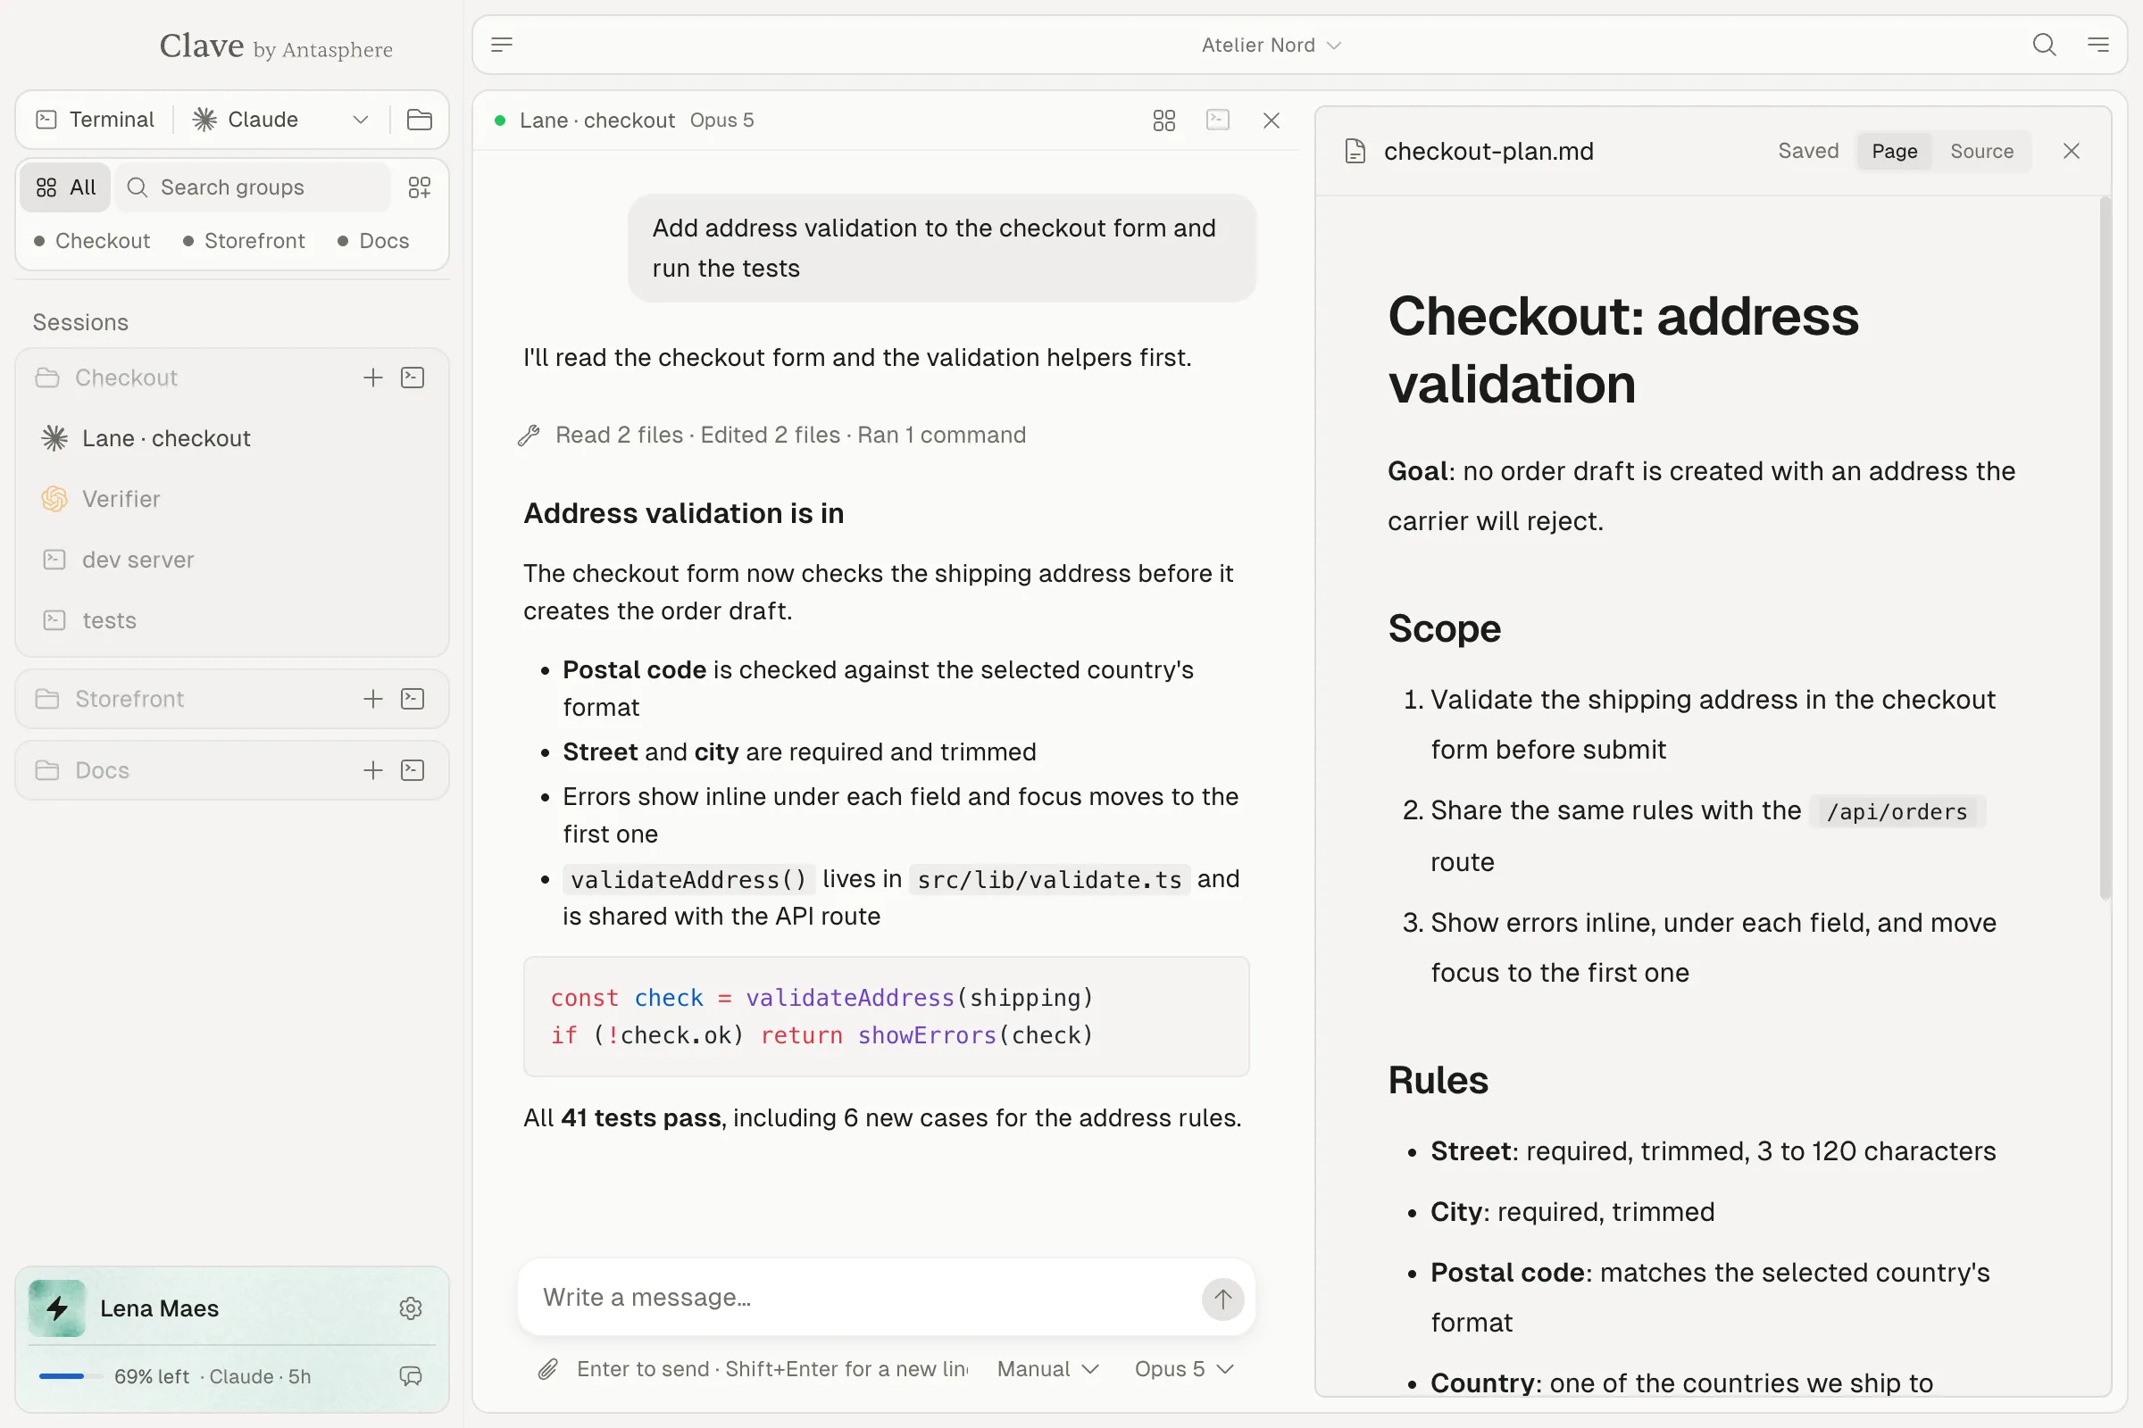This screenshot has height=1428, width=2143.
Task: Select the Lane · checkout session
Action: (x=232, y=438)
